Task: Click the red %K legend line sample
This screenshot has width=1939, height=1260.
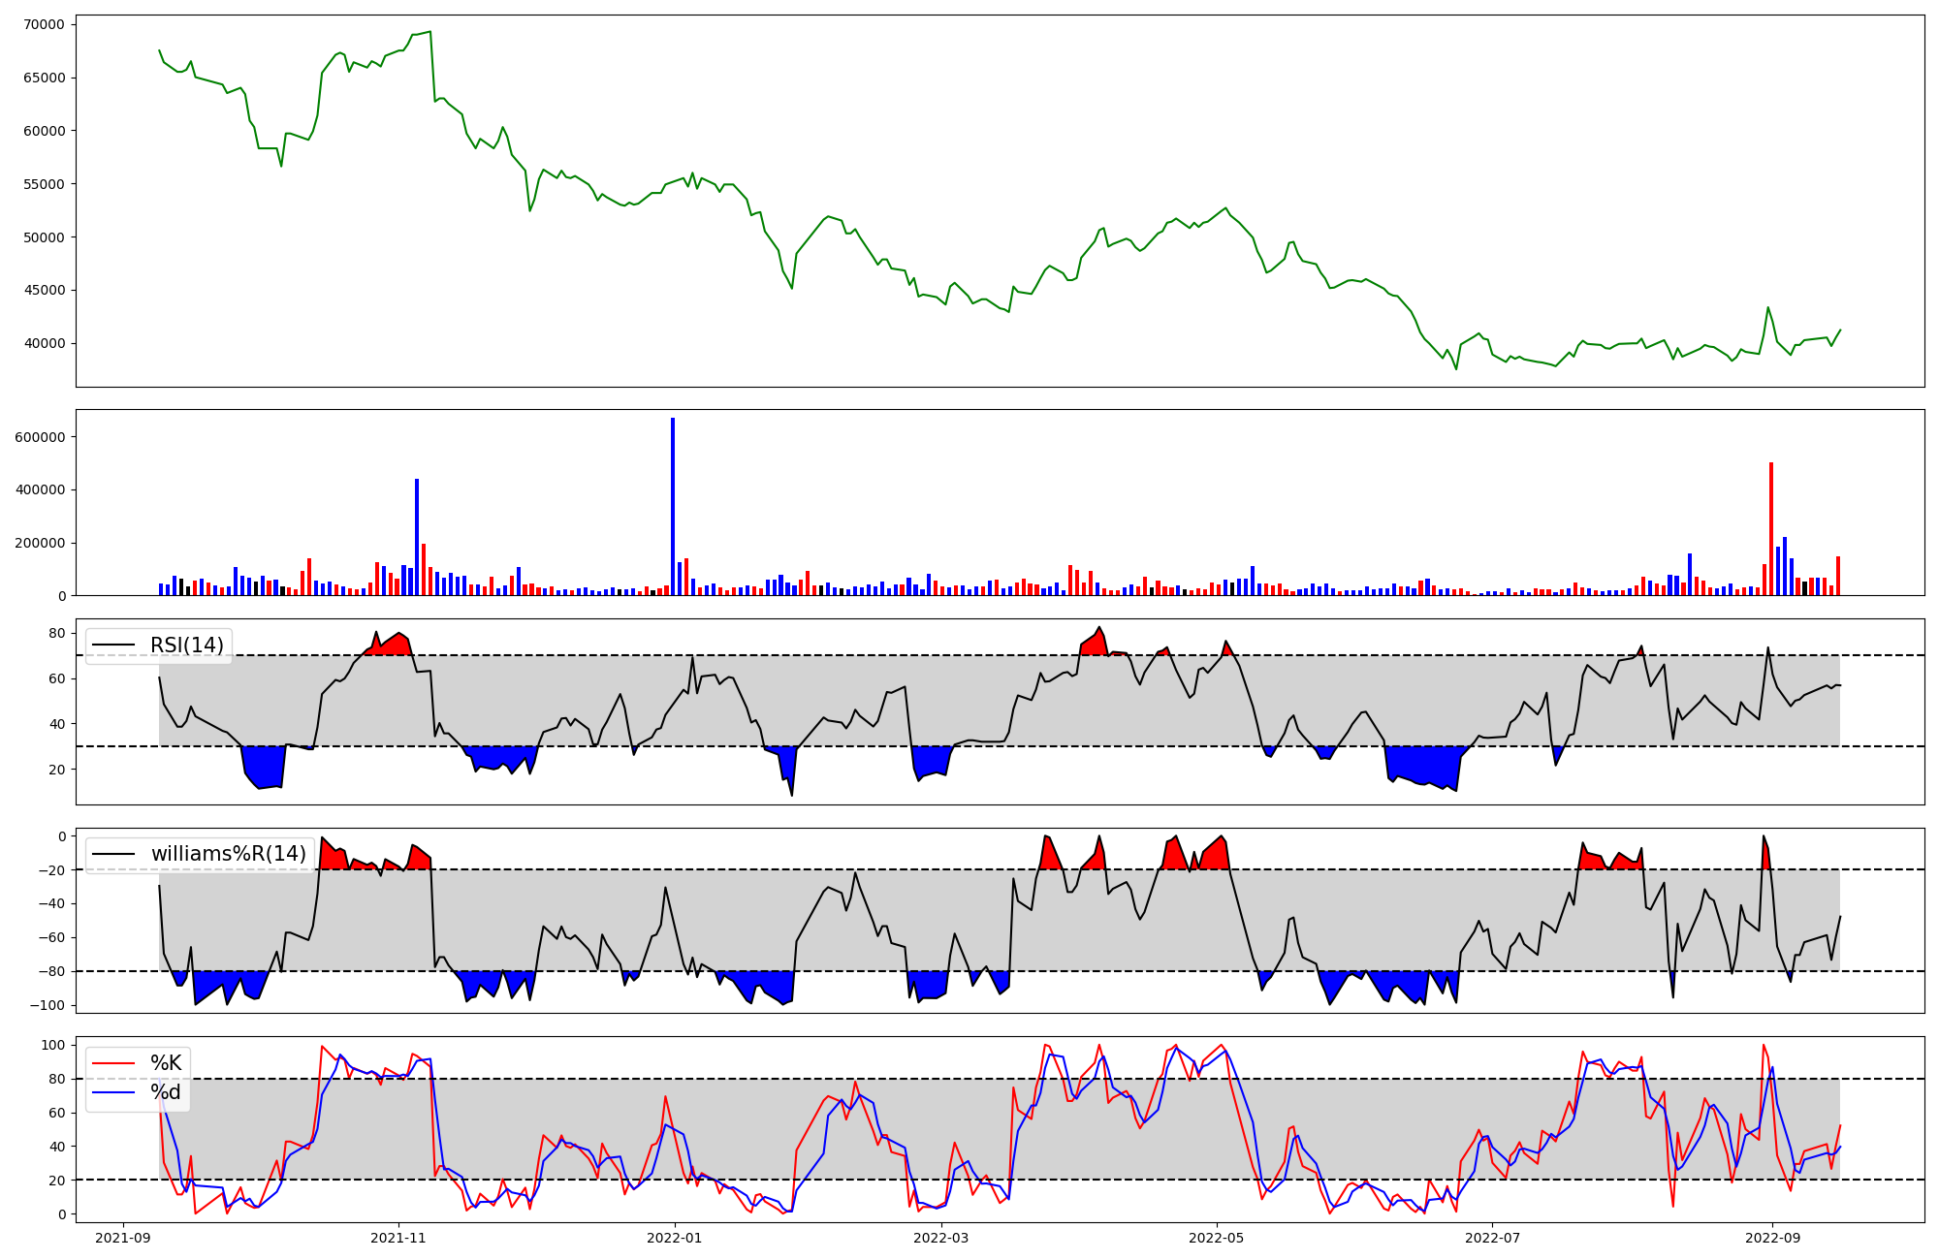Action: [x=113, y=1063]
